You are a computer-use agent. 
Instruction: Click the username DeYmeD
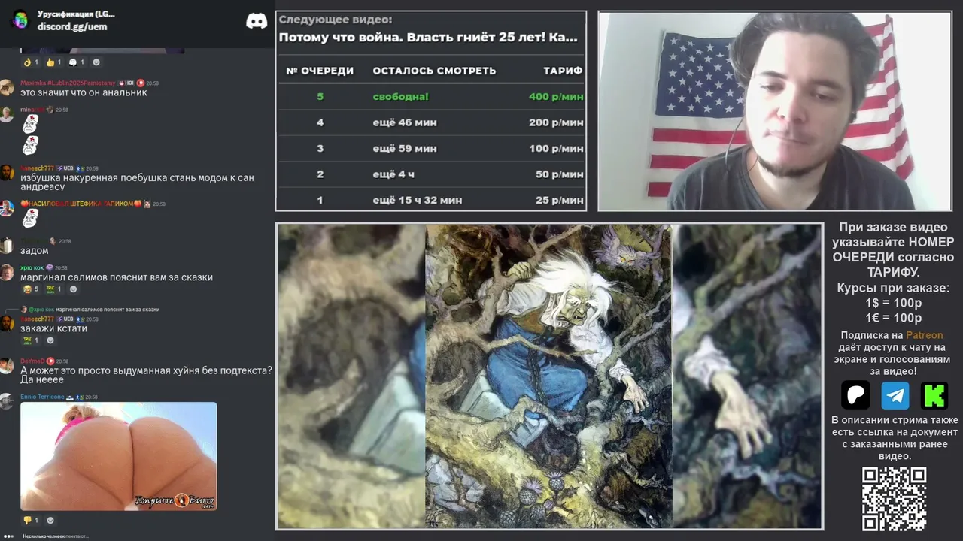[32, 361]
